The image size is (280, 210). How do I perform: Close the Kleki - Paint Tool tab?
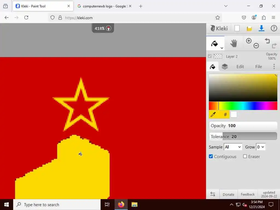69,6
